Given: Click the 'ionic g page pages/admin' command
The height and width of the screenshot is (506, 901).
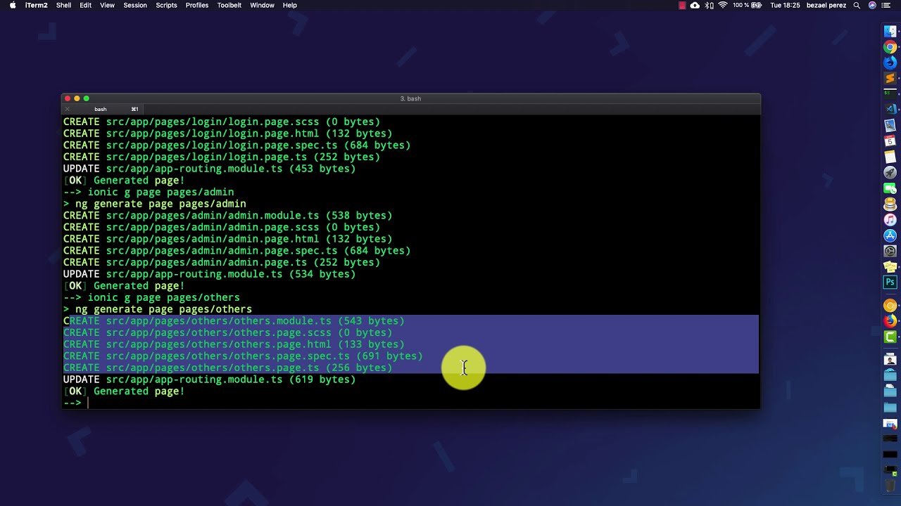Looking at the screenshot, I should [160, 192].
